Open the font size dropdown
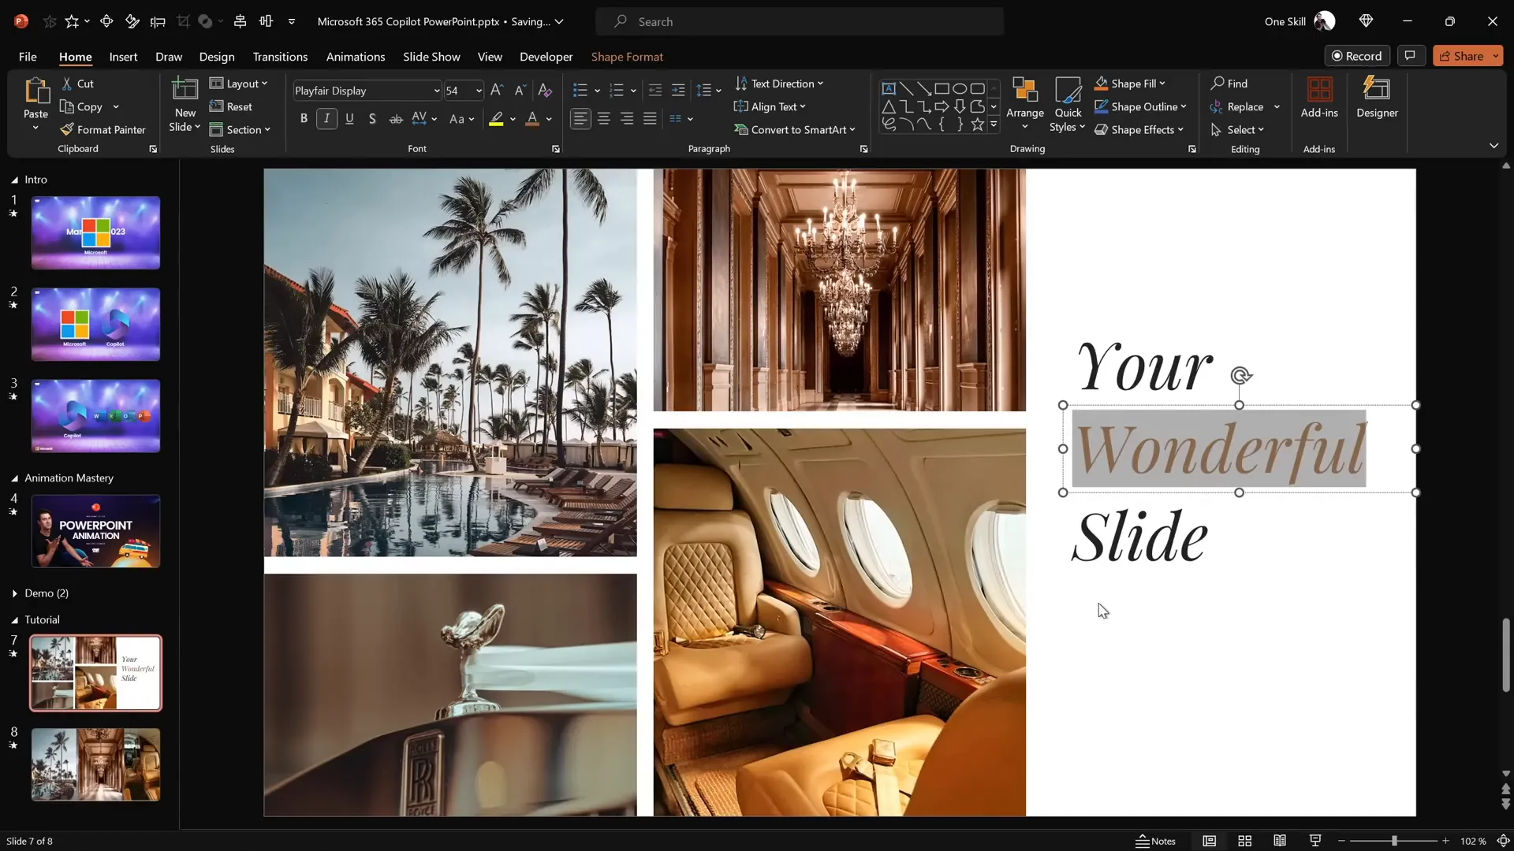 tap(478, 91)
